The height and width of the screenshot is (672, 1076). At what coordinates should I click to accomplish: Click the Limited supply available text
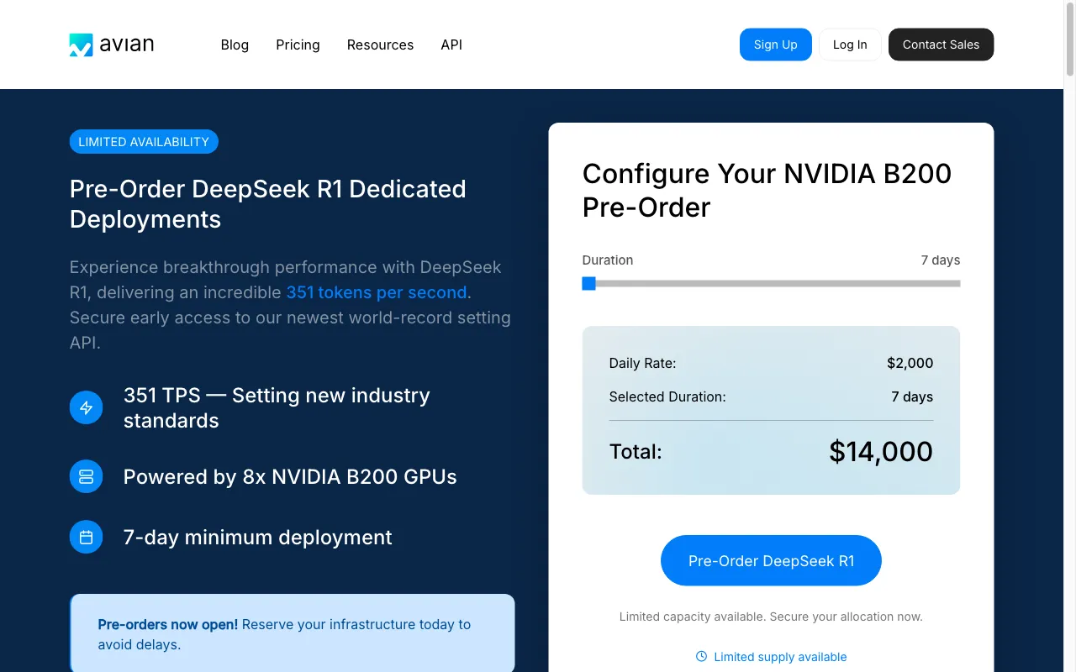[x=780, y=657]
